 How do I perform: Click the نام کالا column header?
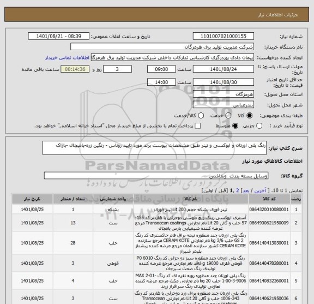pyautogui.click(x=191, y=199)
